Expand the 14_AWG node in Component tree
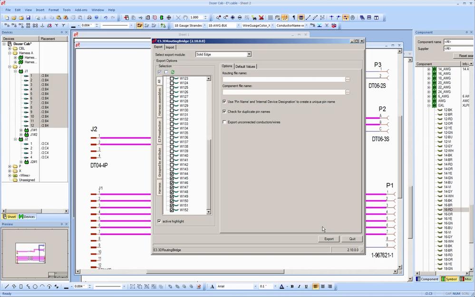Screen dimensions: 475x297 (429, 69)
